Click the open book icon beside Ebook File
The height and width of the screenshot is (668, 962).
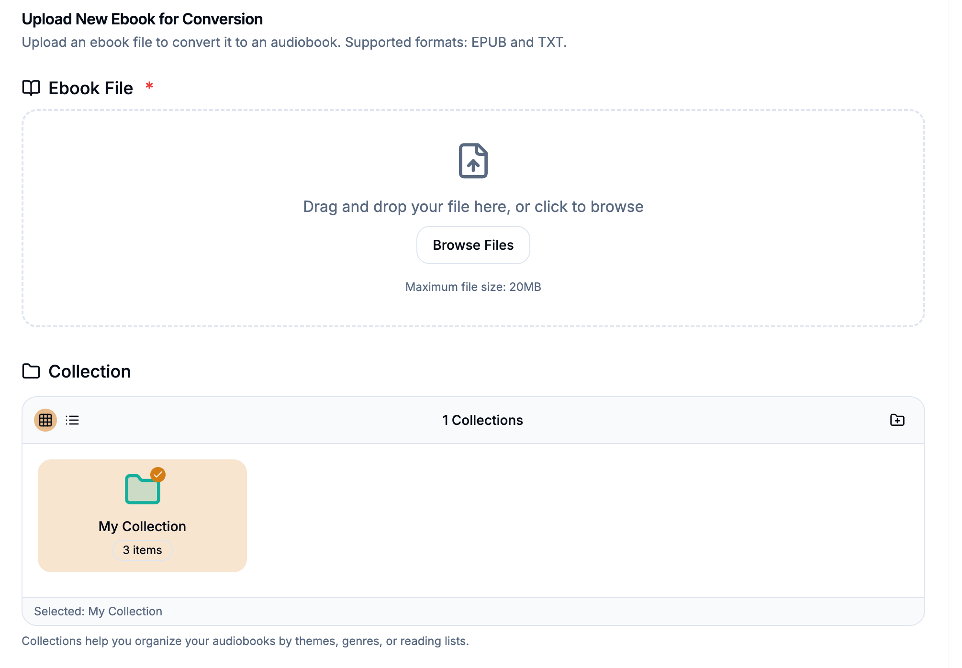tap(31, 88)
